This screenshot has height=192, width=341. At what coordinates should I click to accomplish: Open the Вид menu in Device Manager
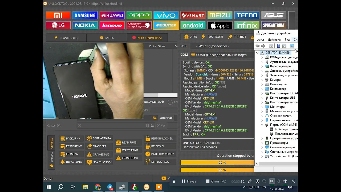287,40
